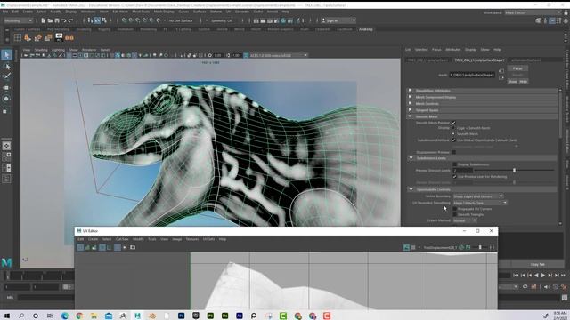The height and width of the screenshot is (320, 570).
Task: Click first toolbar icon in UV Editor
Action: click(80, 247)
